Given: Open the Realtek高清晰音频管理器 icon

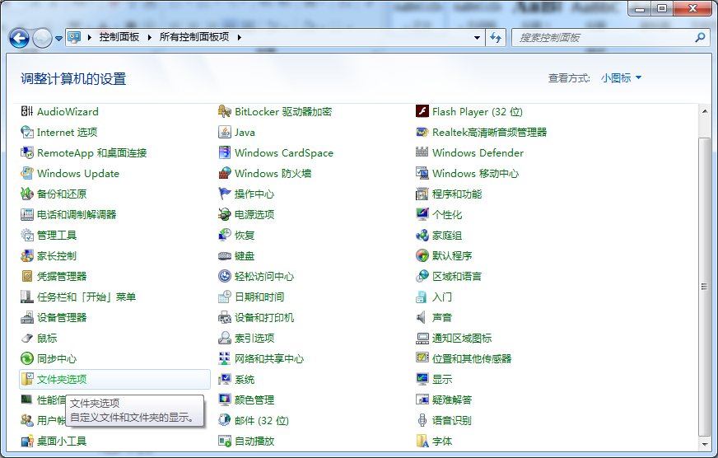Looking at the screenshot, I should point(422,132).
